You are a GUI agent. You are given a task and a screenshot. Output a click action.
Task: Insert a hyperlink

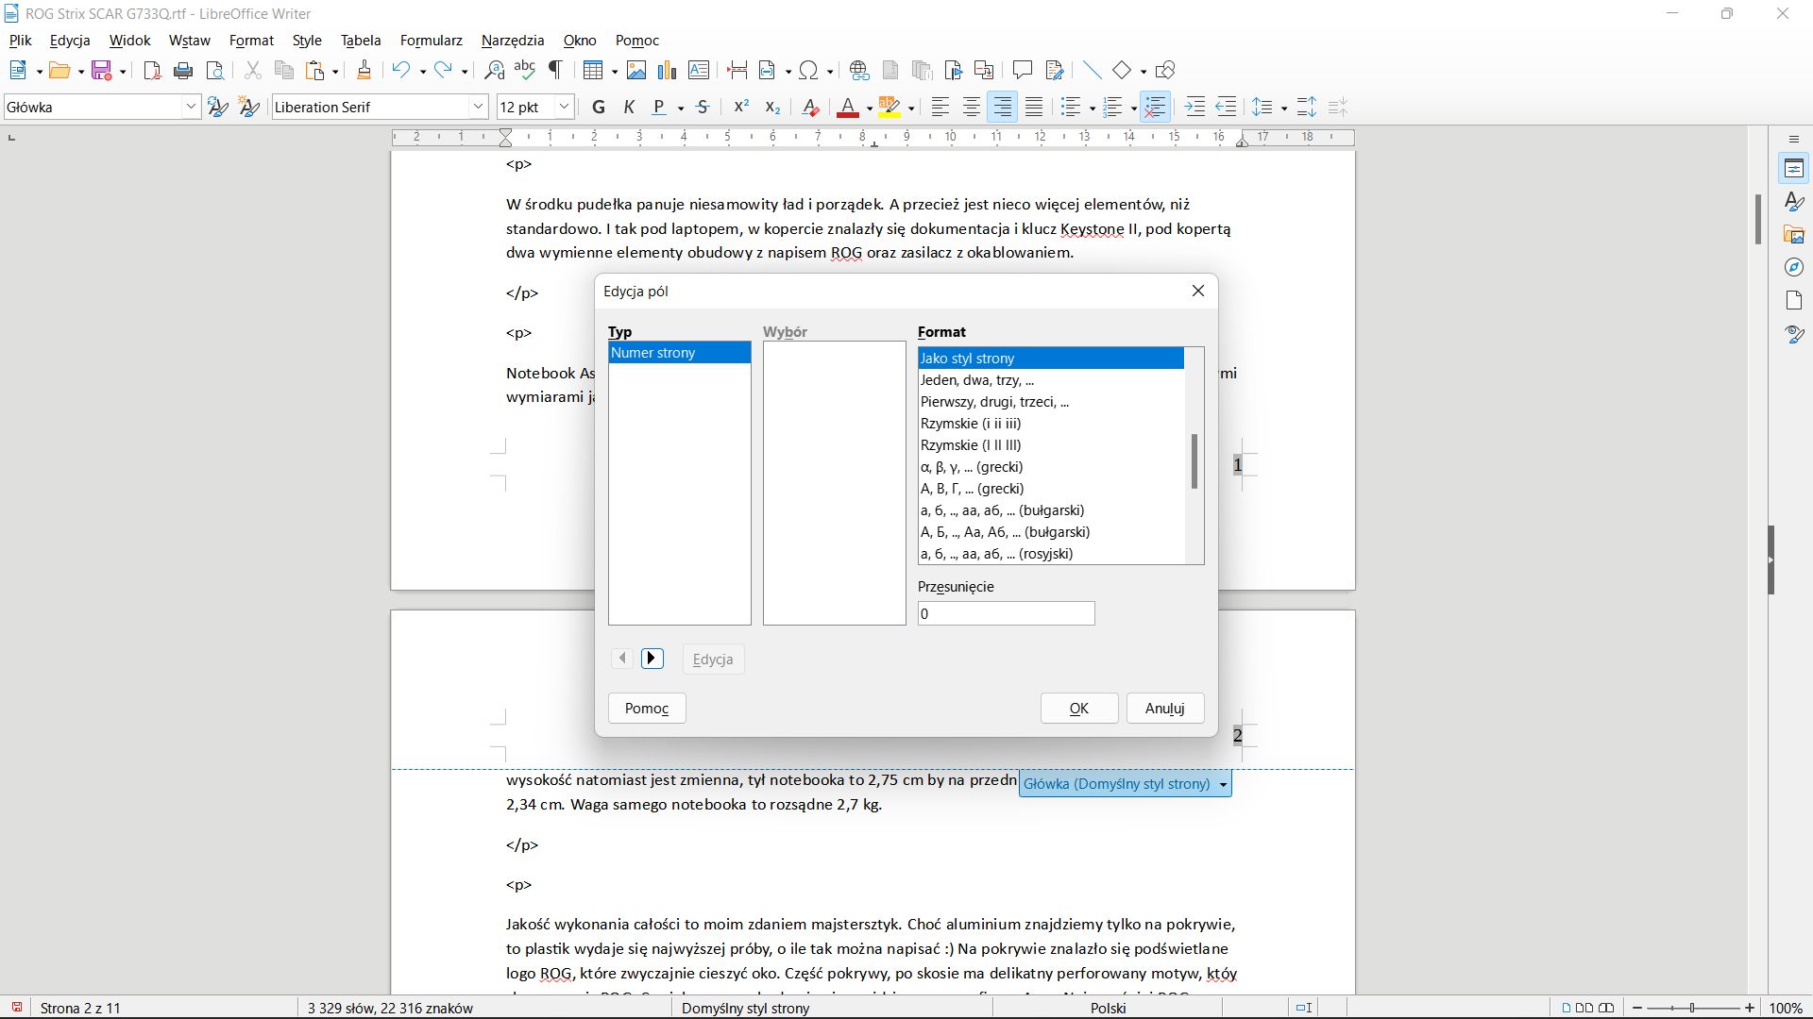tap(858, 70)
